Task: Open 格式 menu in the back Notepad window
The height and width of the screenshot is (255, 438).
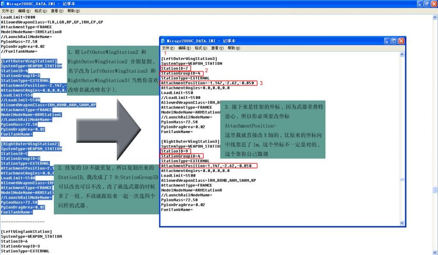Action: coord(41,11)
